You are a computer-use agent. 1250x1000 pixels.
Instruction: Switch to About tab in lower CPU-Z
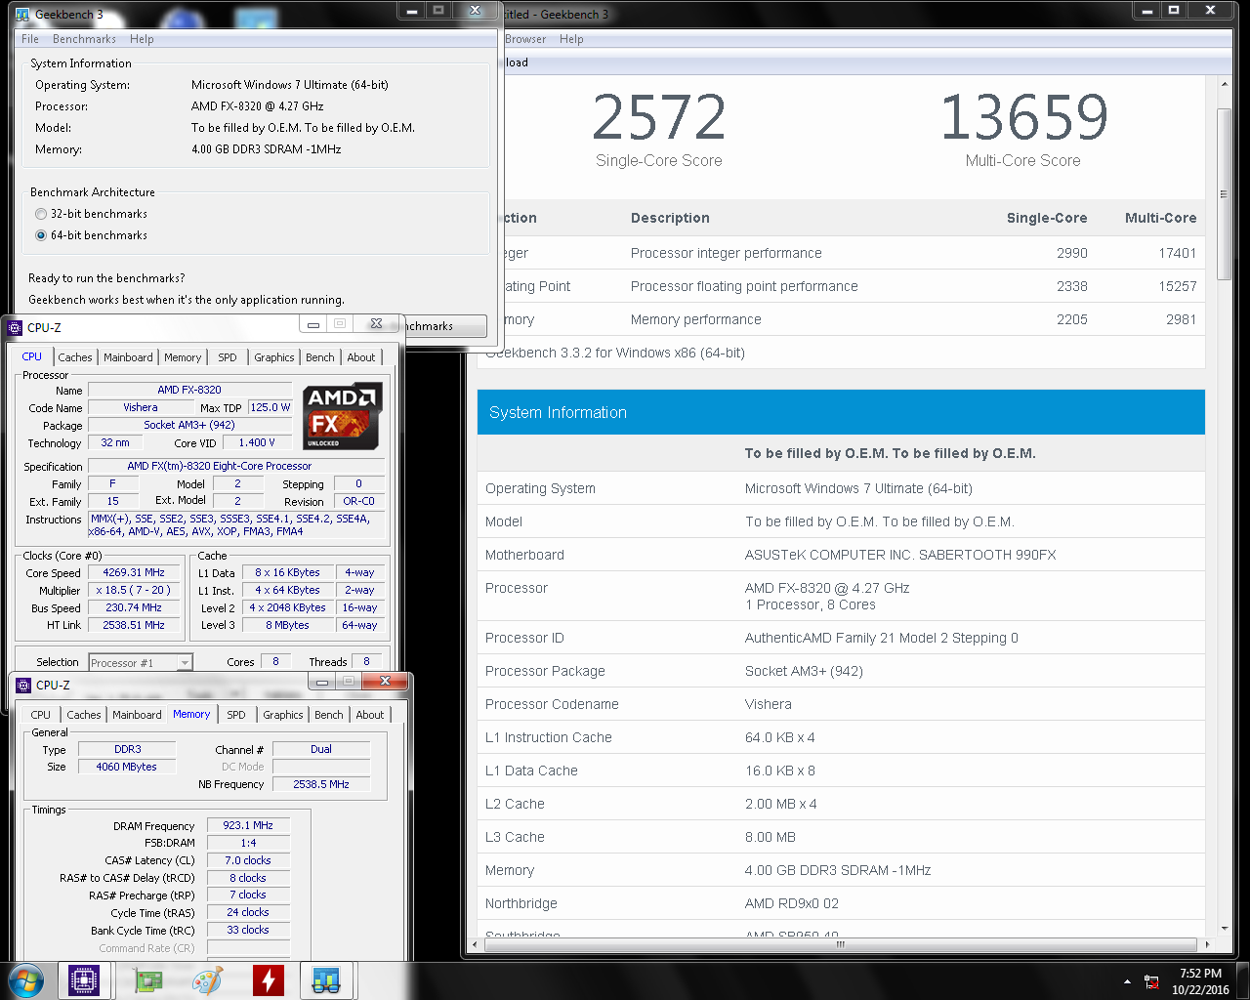point(370,715)
